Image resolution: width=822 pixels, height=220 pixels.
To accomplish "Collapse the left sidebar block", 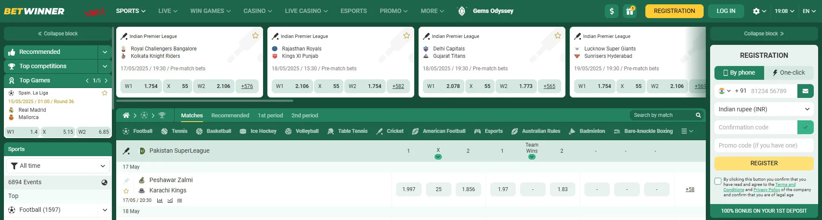I will (x=58, y=34).
